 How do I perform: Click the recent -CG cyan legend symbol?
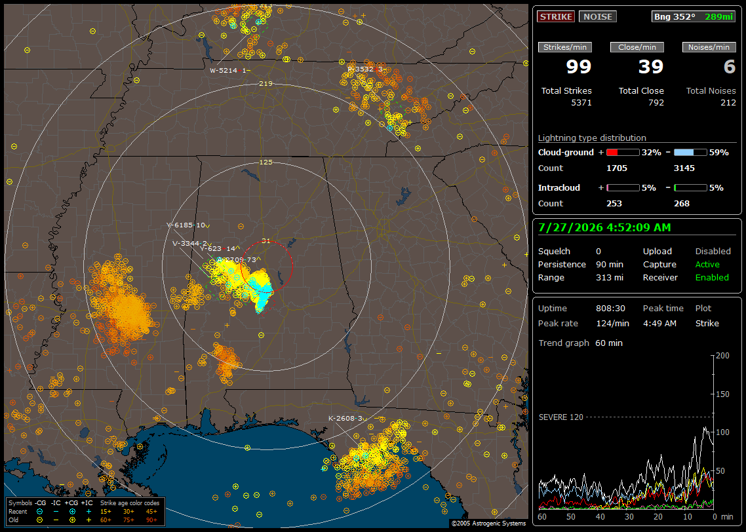click(40, 512)
